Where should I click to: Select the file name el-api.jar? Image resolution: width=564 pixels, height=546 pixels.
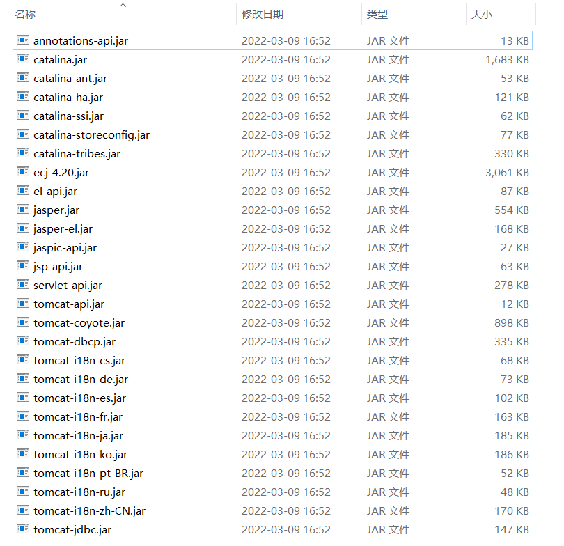coord(55,191)
